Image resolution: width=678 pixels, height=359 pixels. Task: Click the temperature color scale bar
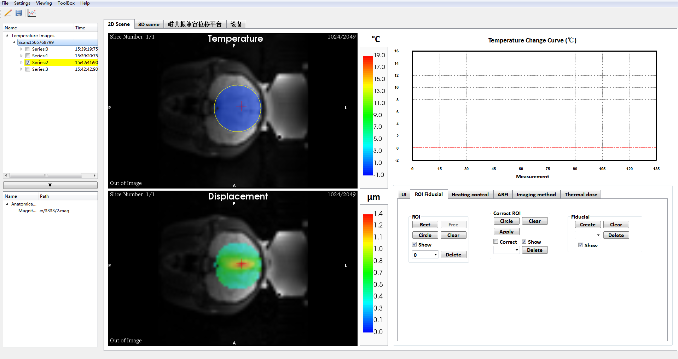[368, 116]
